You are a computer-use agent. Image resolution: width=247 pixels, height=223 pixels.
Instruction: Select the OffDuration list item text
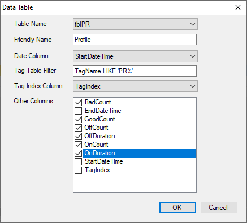click(x=99, y=136)
